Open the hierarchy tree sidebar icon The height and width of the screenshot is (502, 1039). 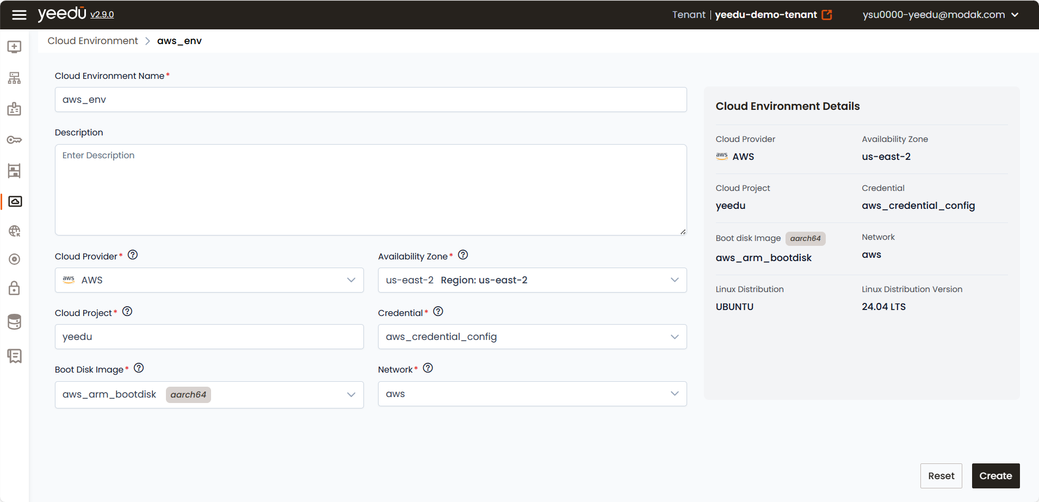coord(15,78)
